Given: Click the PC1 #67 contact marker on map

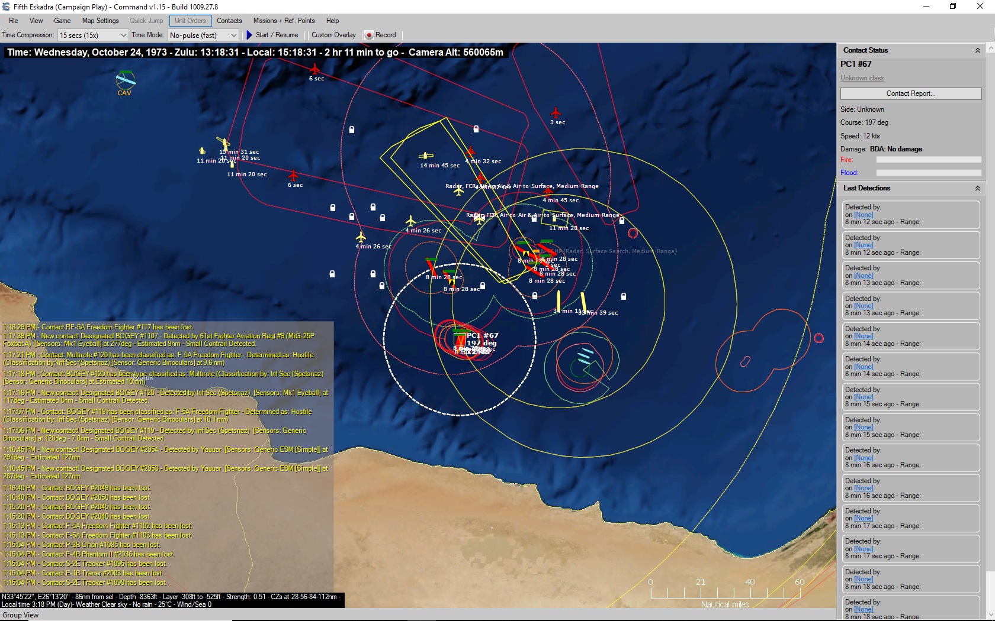Looking at the screenshot, I should tap(460, 339).
